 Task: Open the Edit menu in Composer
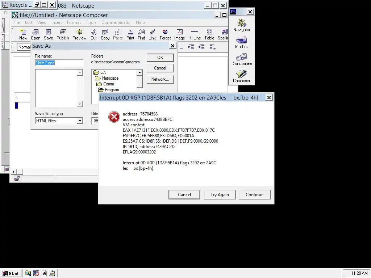(29, 22)
